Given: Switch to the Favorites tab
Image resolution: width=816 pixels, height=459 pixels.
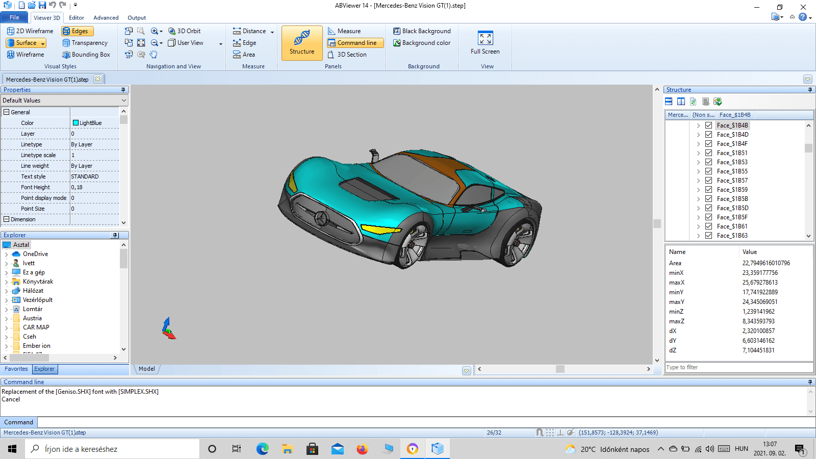Looking at the screenshot, I should pos(16,369).
